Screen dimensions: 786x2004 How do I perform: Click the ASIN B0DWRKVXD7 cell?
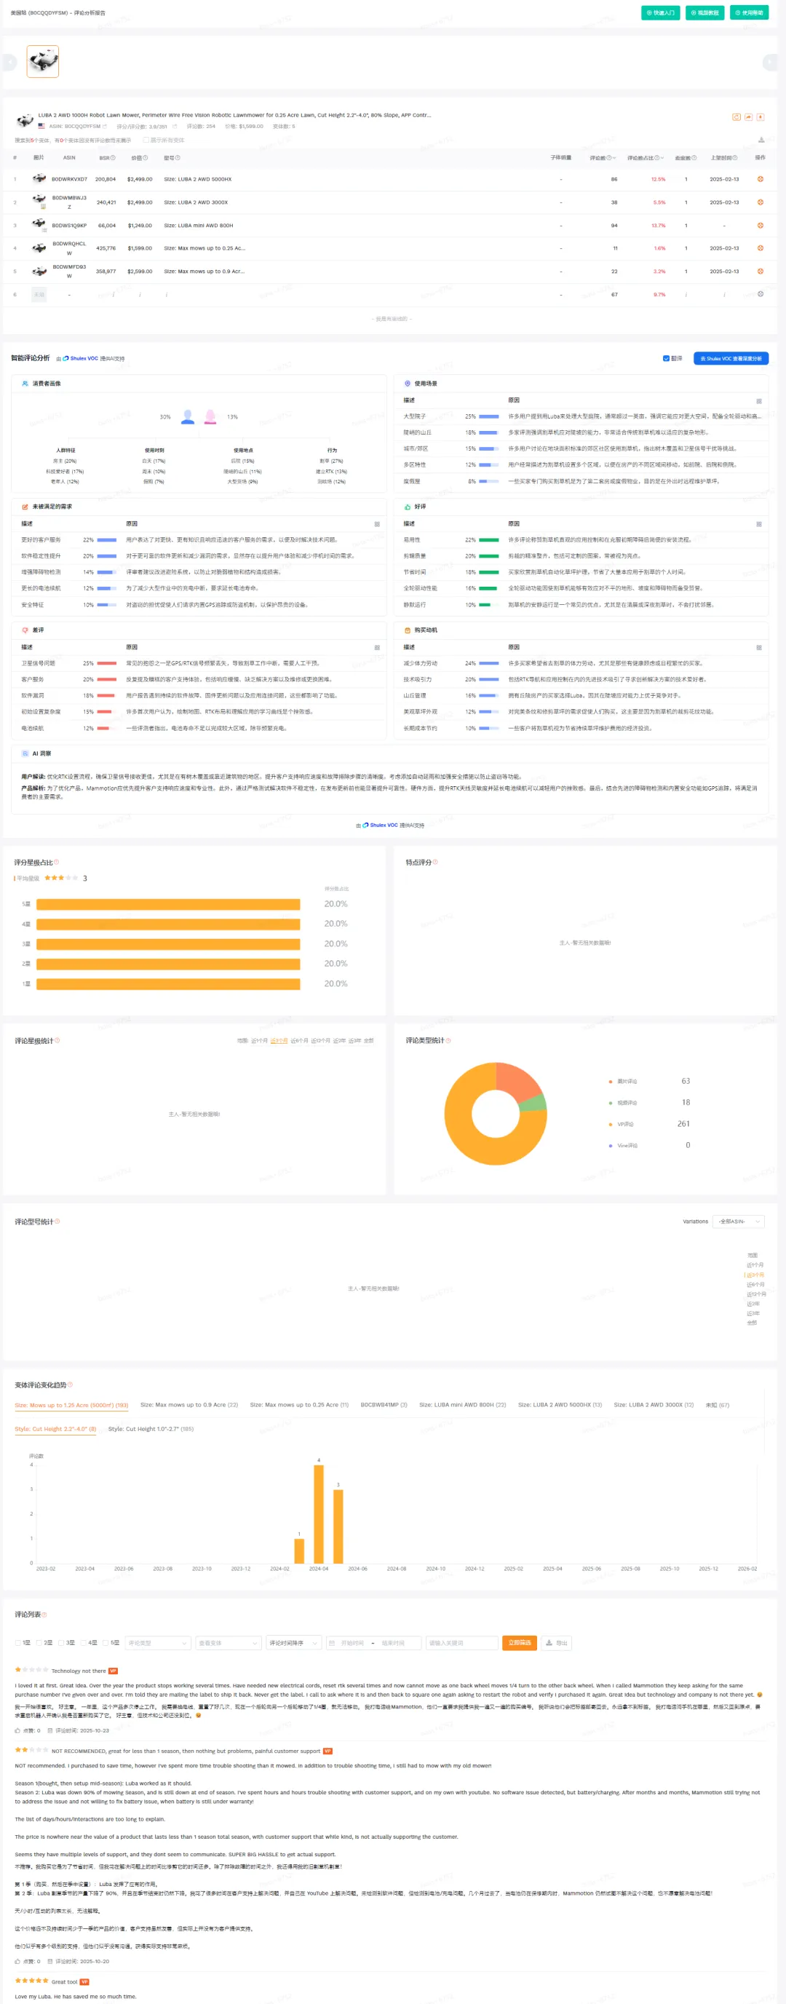tap(69, 179)
